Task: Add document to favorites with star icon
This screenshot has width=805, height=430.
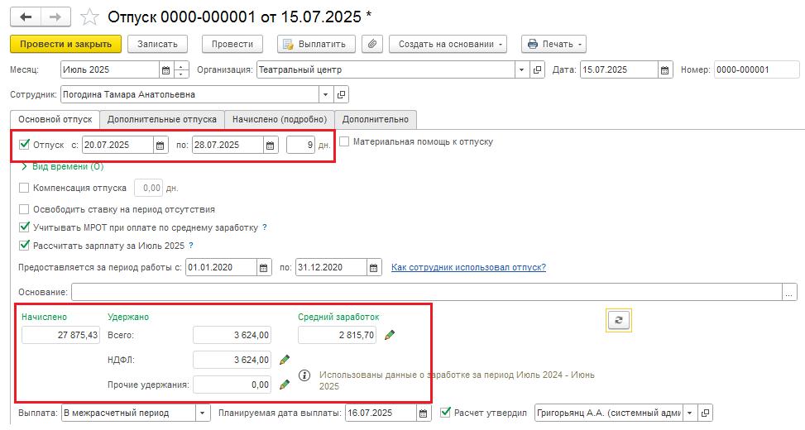Action: point(90,17)
